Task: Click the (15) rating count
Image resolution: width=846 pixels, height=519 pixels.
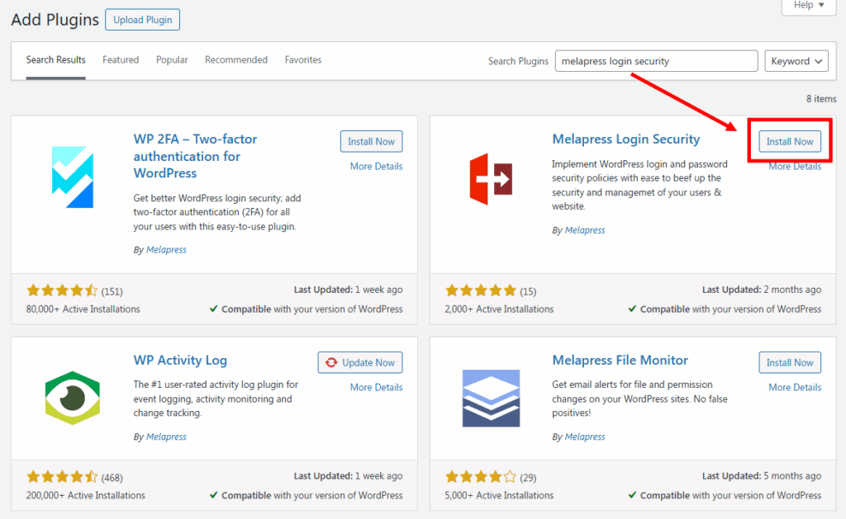Action: (528, 291)
